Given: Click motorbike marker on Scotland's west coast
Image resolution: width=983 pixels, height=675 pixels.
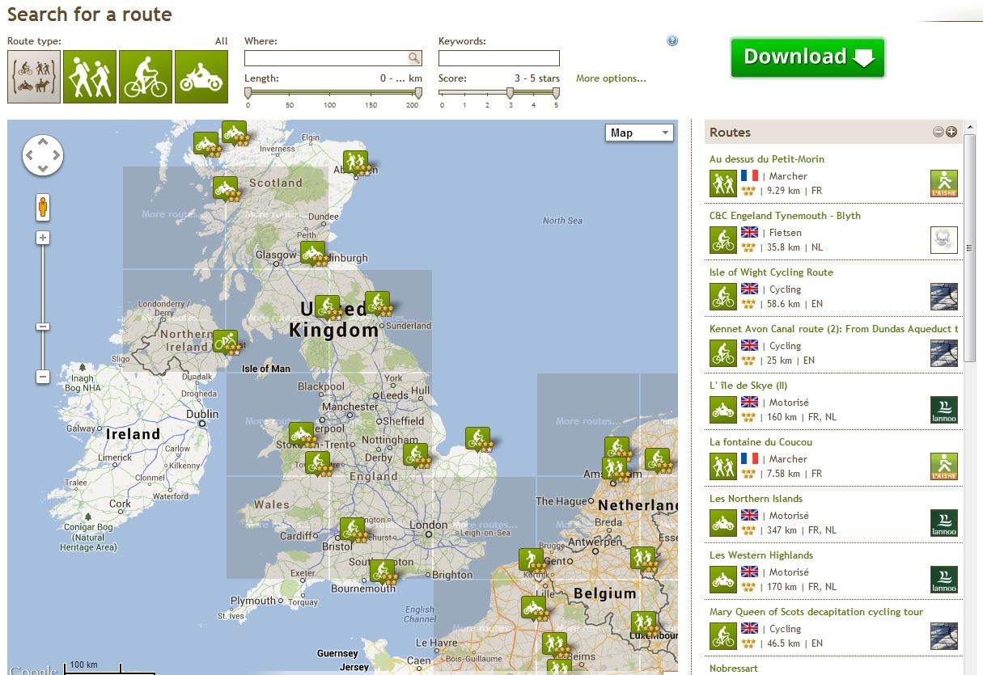Looking at the screenshot, I should 225,188.
